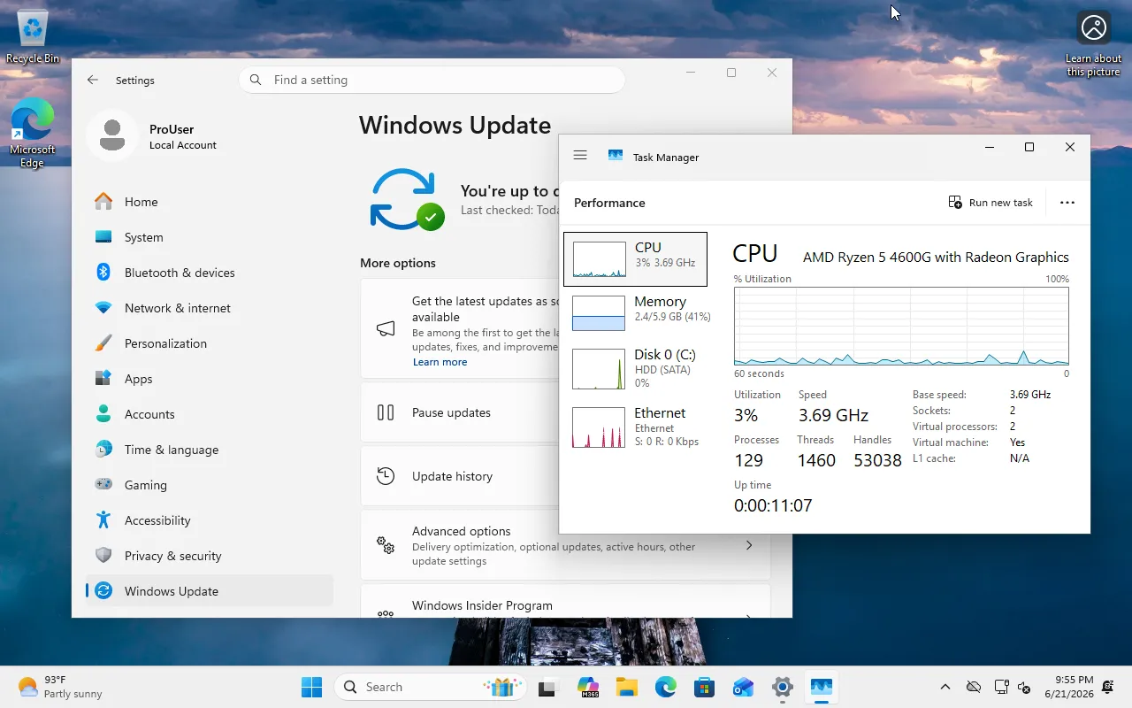Expand Advanced options using its chevron

pos(749,545)
